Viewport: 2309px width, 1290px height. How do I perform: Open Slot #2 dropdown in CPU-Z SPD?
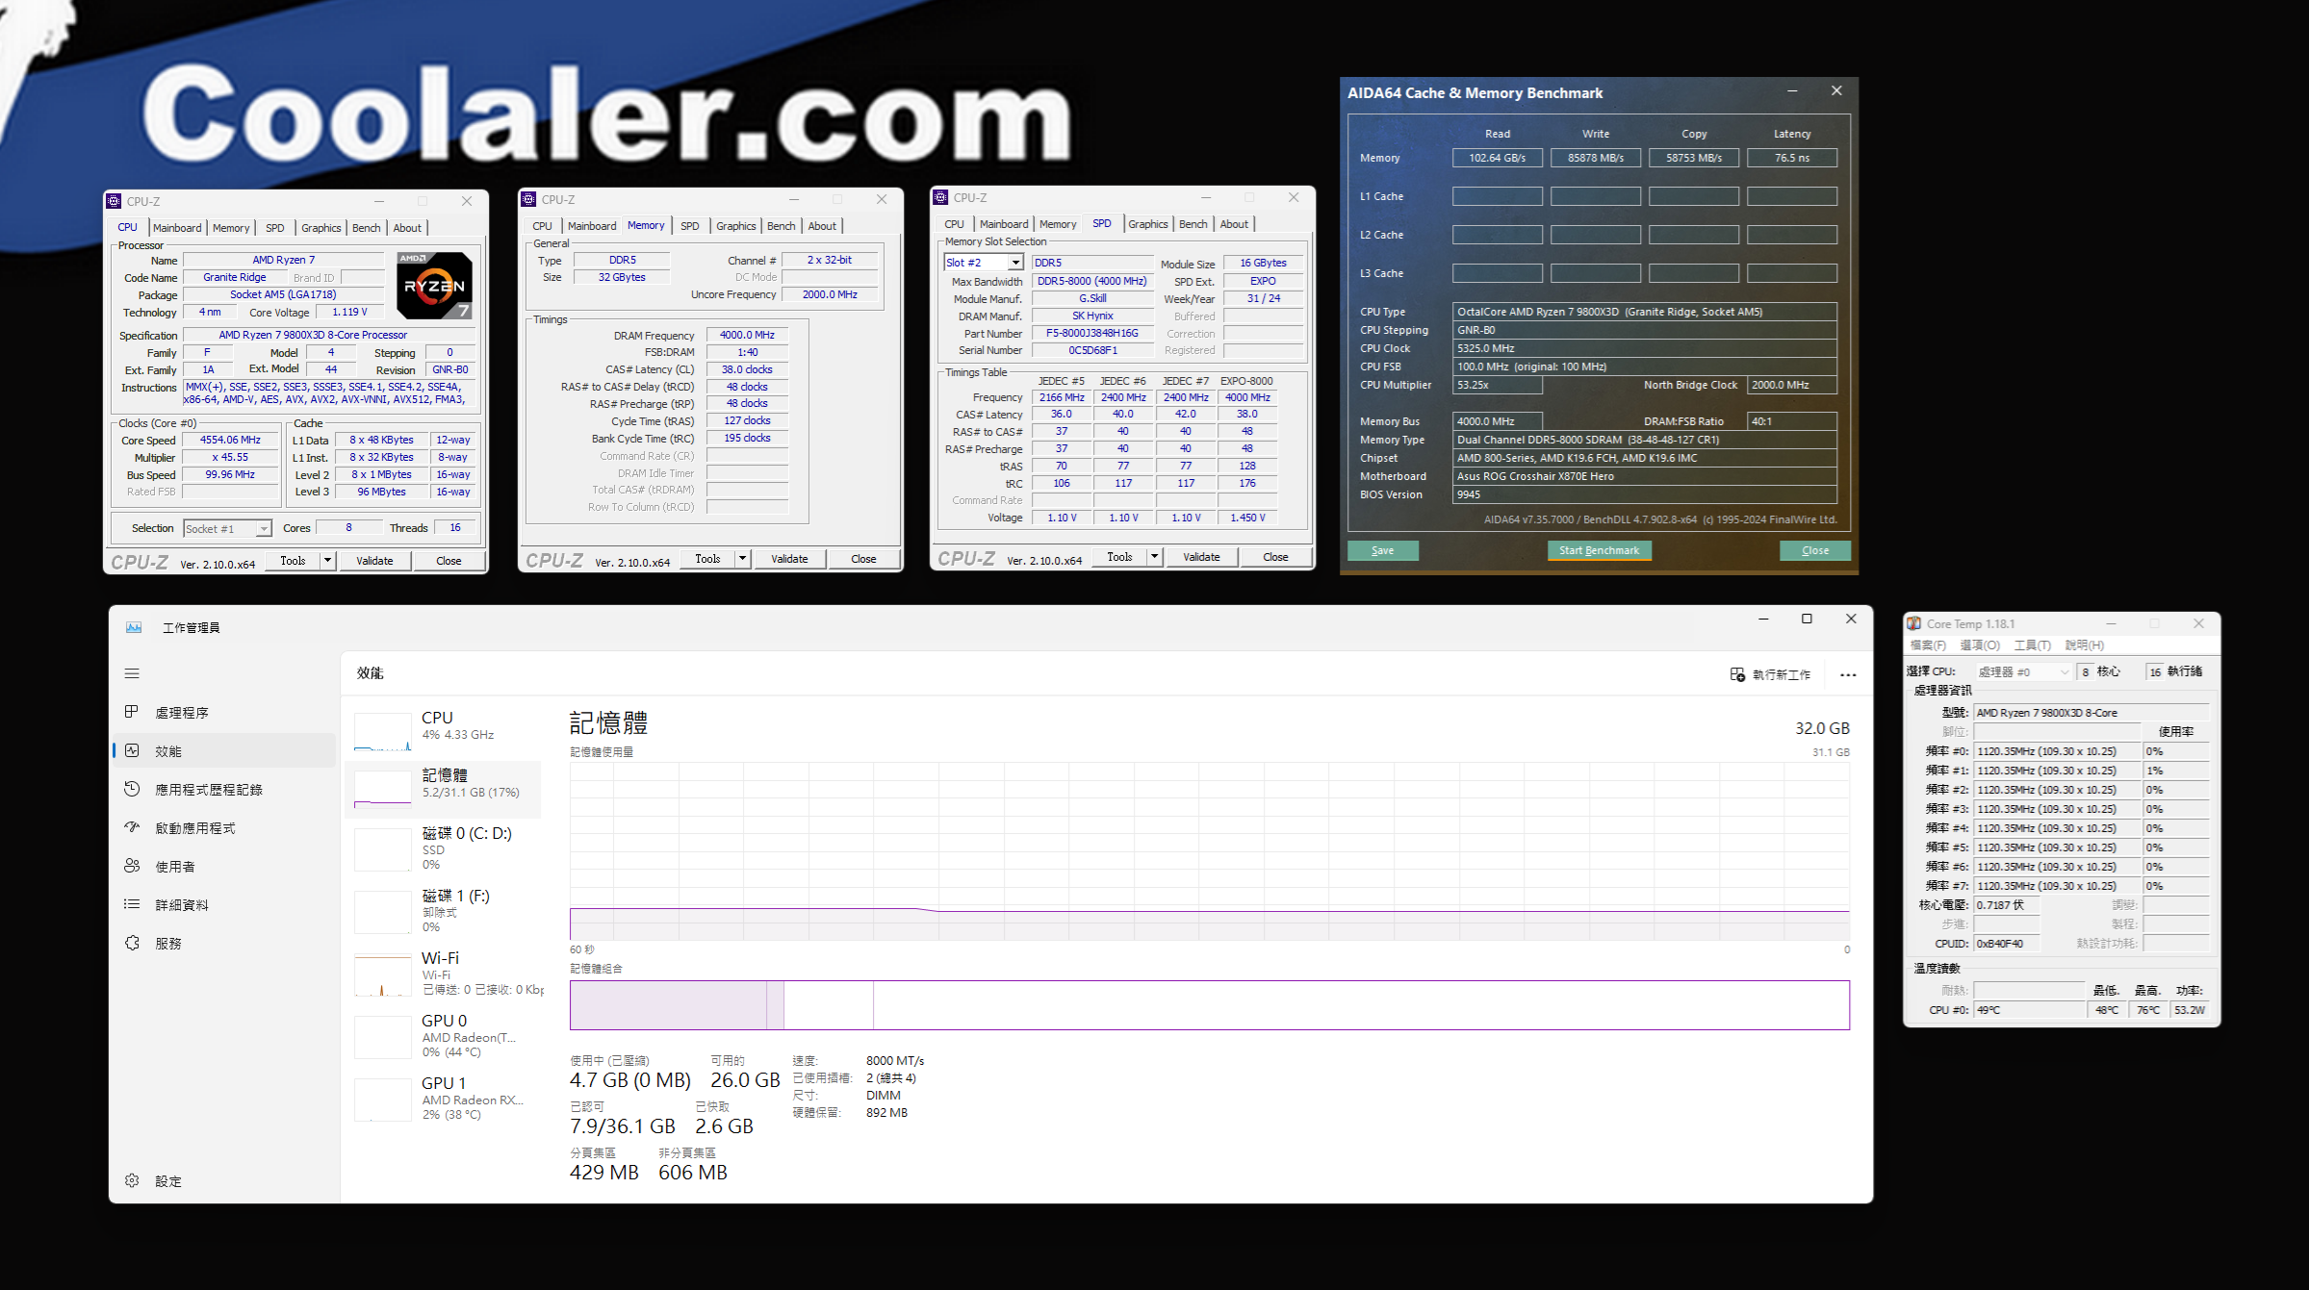tap(1015, 263)
